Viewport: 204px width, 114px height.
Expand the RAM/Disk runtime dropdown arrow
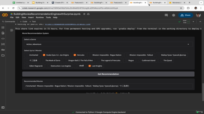click(193, 22)
